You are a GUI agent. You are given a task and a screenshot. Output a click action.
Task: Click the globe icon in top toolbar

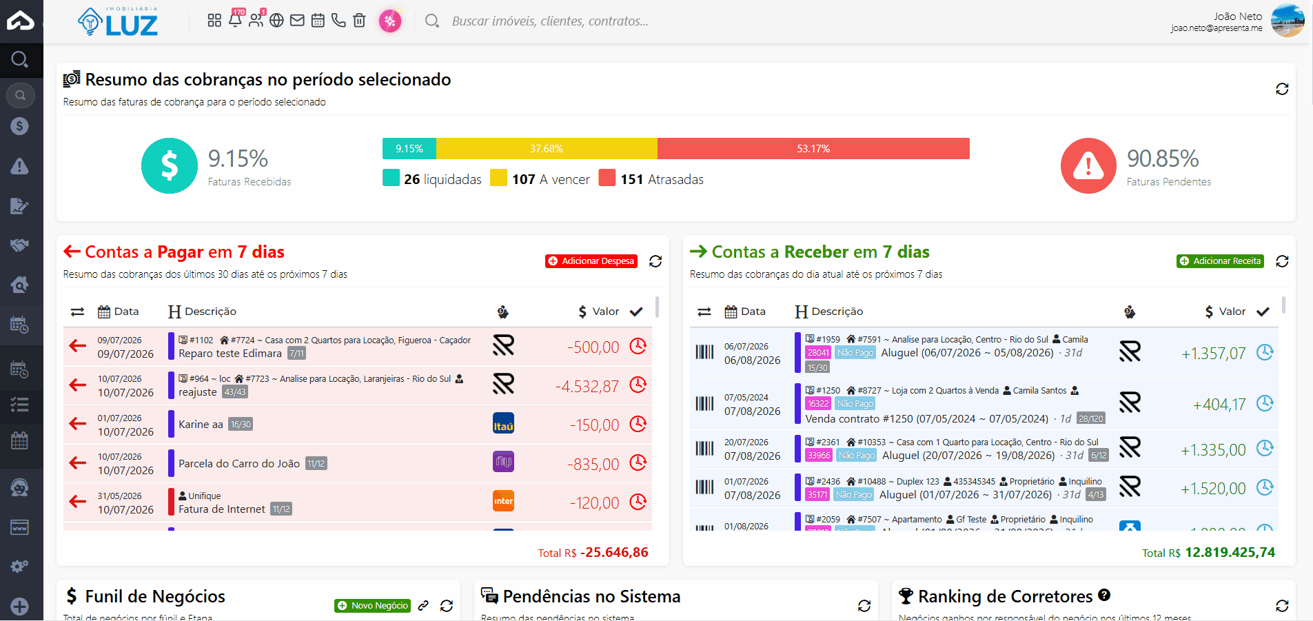point(276,20)
